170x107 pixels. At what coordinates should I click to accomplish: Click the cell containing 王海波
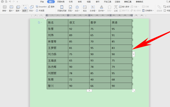pyautogui.click(x=58, y=60)
